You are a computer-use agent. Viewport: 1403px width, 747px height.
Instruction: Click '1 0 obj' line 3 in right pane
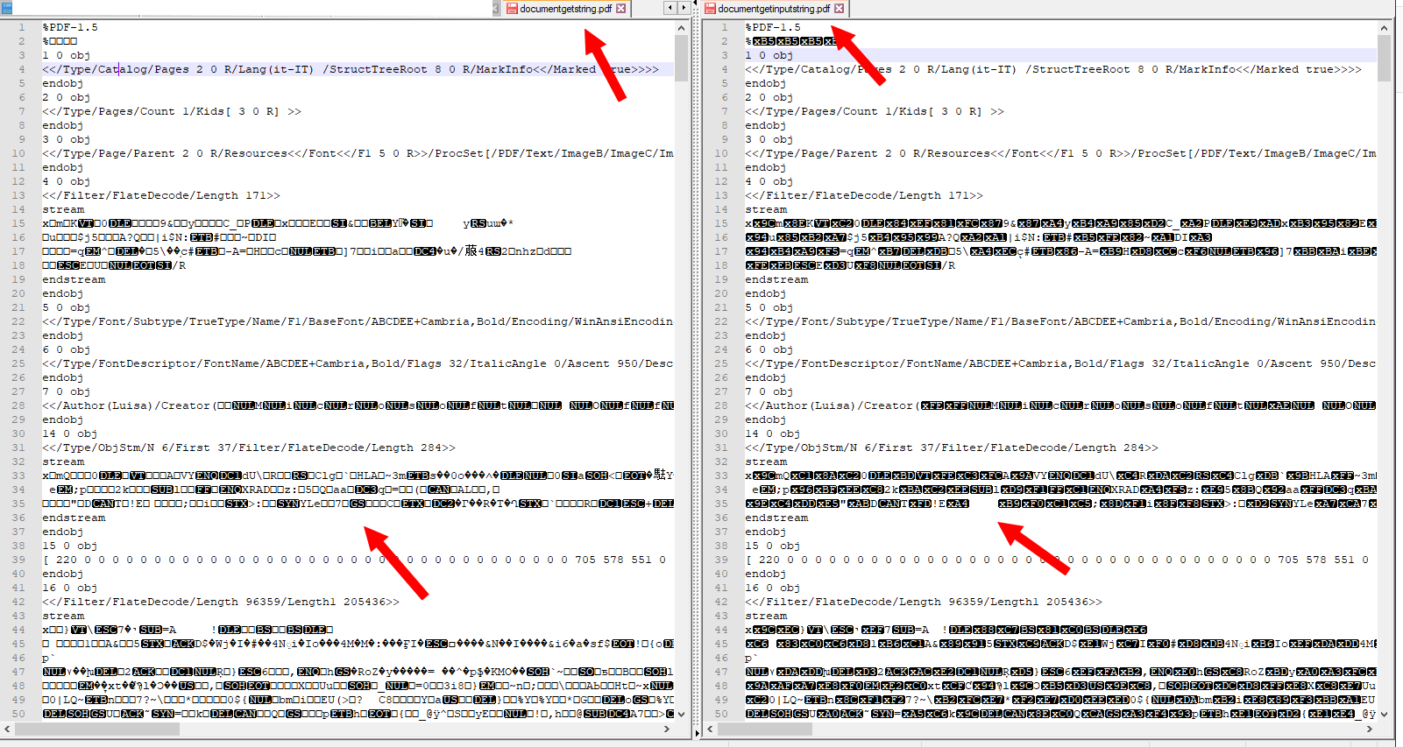click(769, 55)
